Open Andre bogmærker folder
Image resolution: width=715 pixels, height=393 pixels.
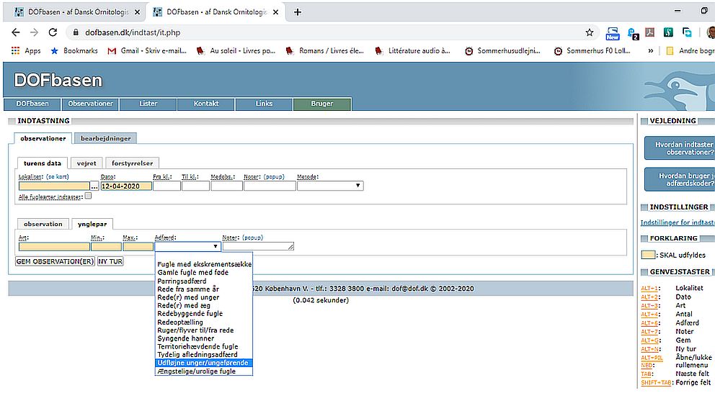690,50
